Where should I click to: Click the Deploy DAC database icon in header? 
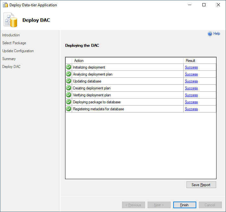10,20
